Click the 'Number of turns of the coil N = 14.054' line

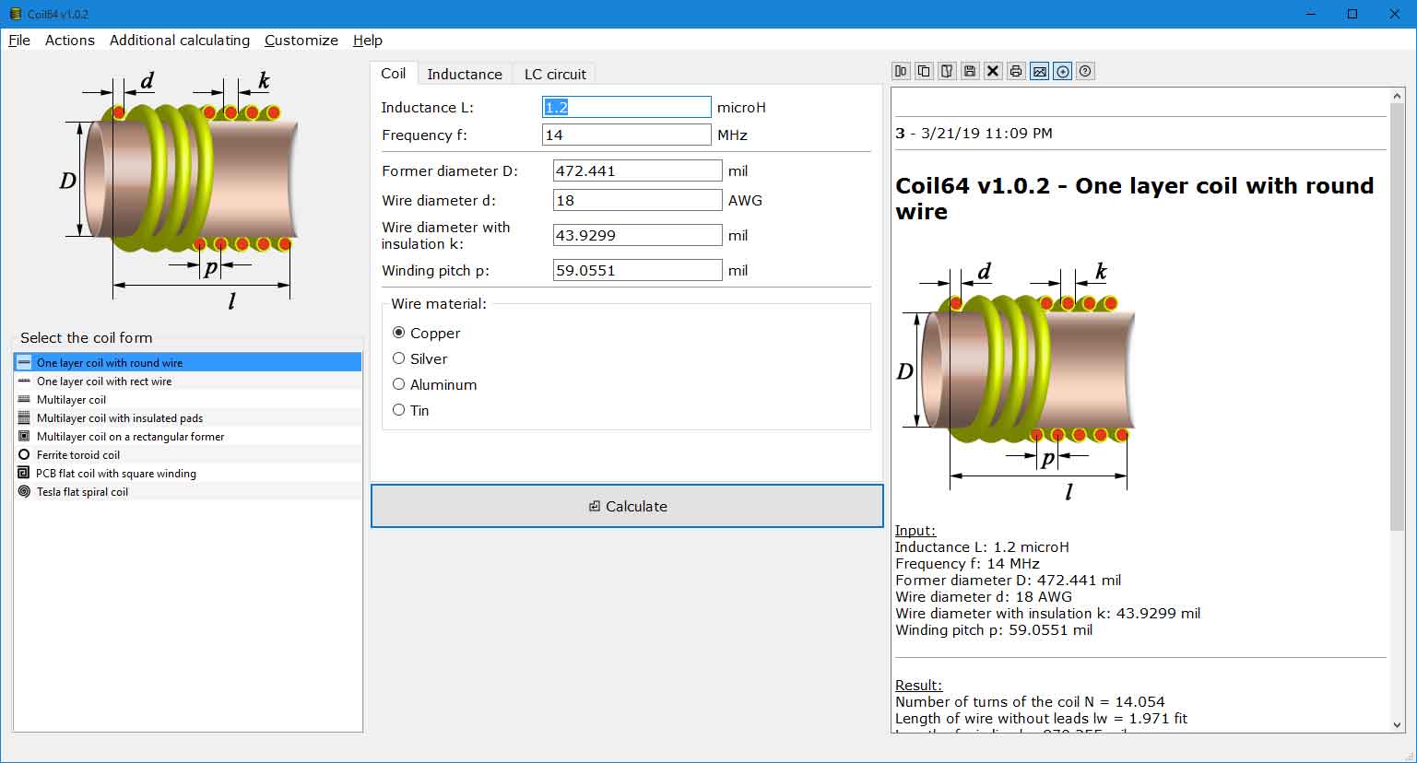tap(1030, 701)
